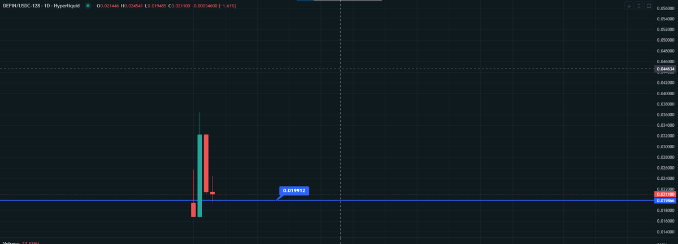Click the change value -0.00034600 (-1.61%)
678x244 pixels.
[x=215, y=6]
